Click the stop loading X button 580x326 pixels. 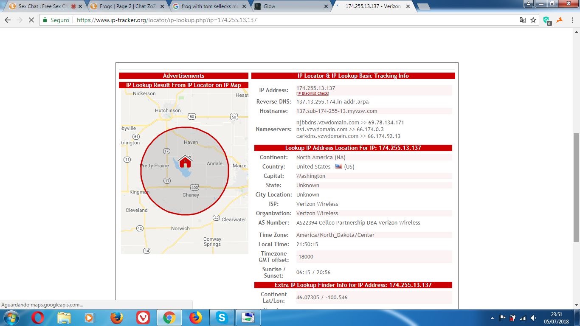[x=31, y=20]
